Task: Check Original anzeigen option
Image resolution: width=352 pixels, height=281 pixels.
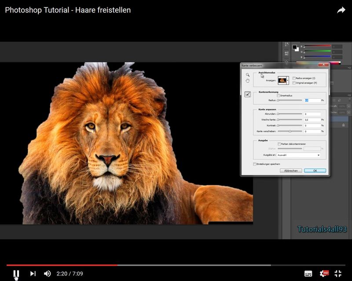Action: [294, 83]
